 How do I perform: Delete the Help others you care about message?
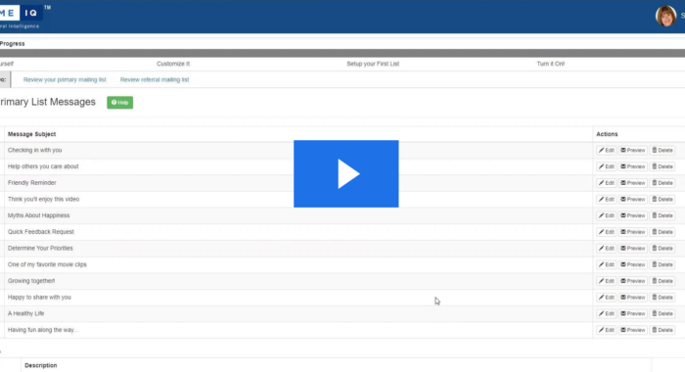tap(662, 166)
